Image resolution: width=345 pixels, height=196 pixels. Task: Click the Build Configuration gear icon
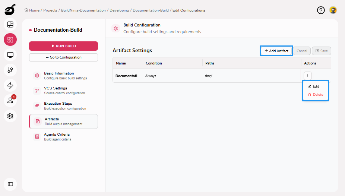pos(116,28)
